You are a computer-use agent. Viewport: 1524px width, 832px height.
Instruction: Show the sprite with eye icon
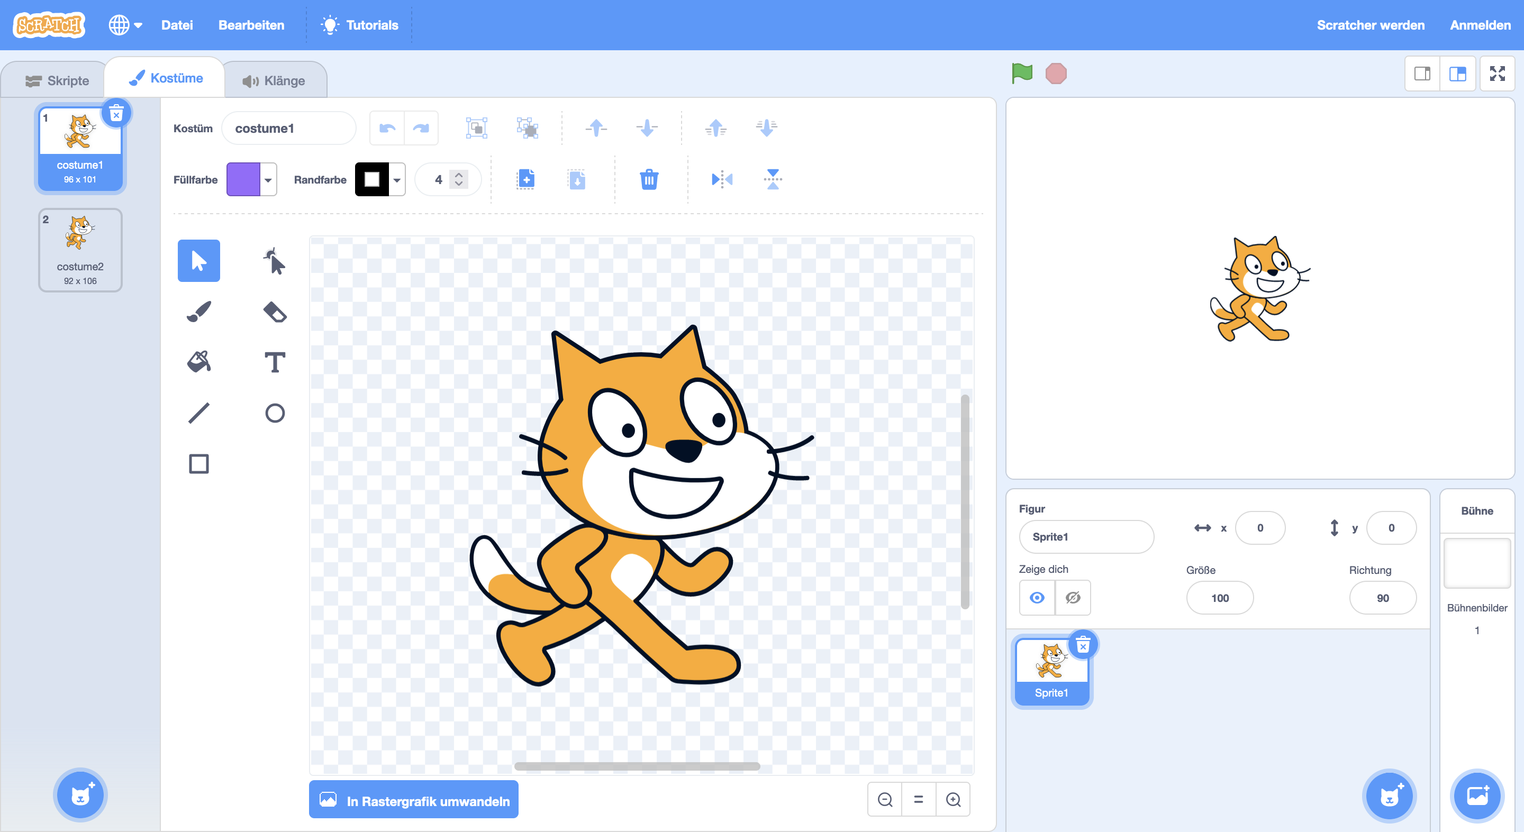tap(1037, 598)
